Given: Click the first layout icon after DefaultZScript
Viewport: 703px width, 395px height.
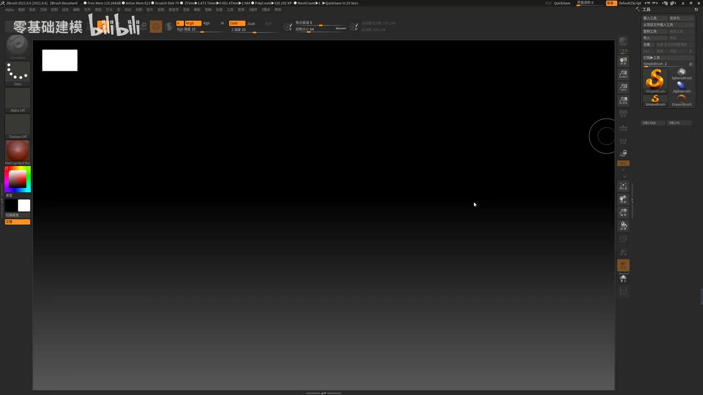Looking at the screenshot, I should pos(648,3).
